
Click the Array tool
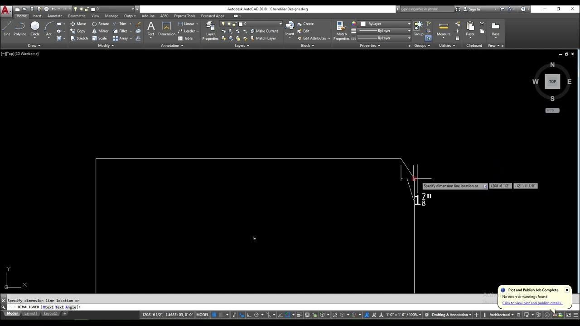pos(121,38)
